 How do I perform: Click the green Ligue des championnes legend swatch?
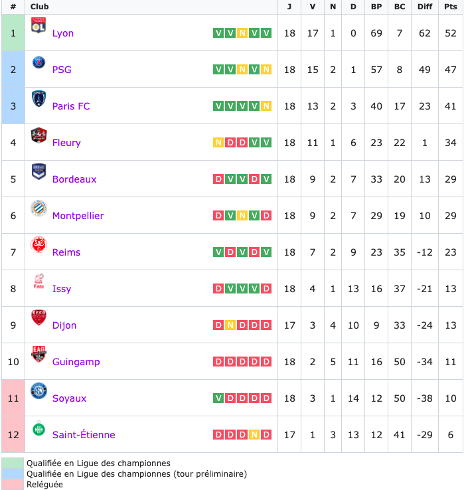pos(13,463)
